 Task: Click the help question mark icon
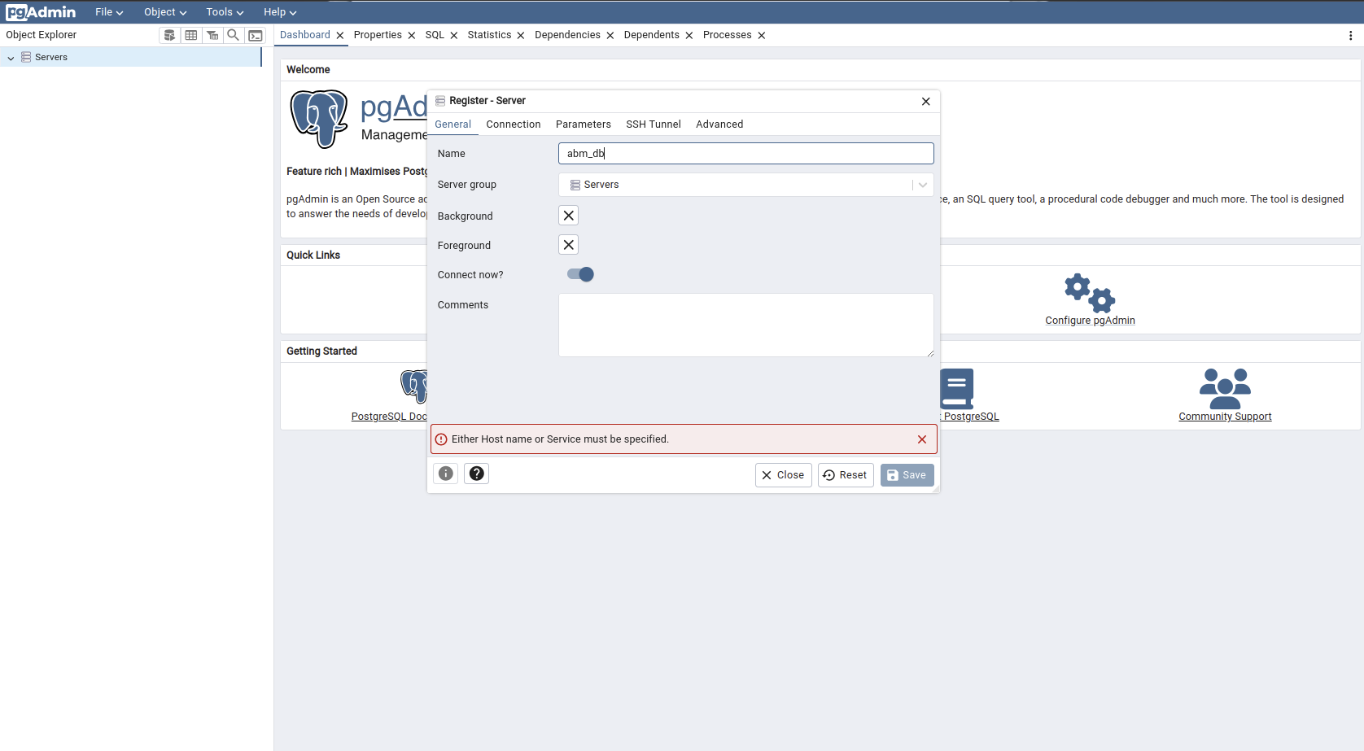pos(477,474)
